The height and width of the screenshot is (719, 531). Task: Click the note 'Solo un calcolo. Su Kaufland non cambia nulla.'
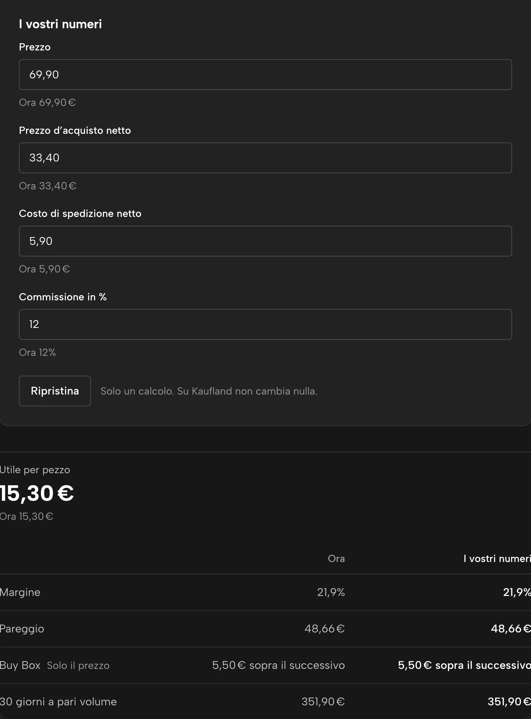coord(209,391)
